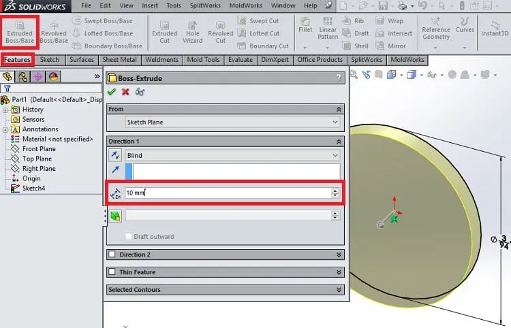Click the Extruded Boss/Base tool
511x328 pixels.
click(x=20, y=32)
